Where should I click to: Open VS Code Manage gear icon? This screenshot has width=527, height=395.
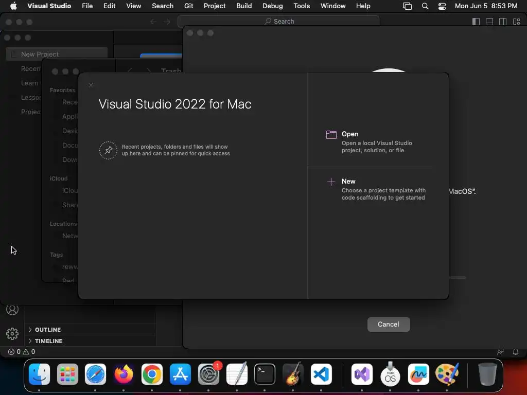[x=12, y=333]
